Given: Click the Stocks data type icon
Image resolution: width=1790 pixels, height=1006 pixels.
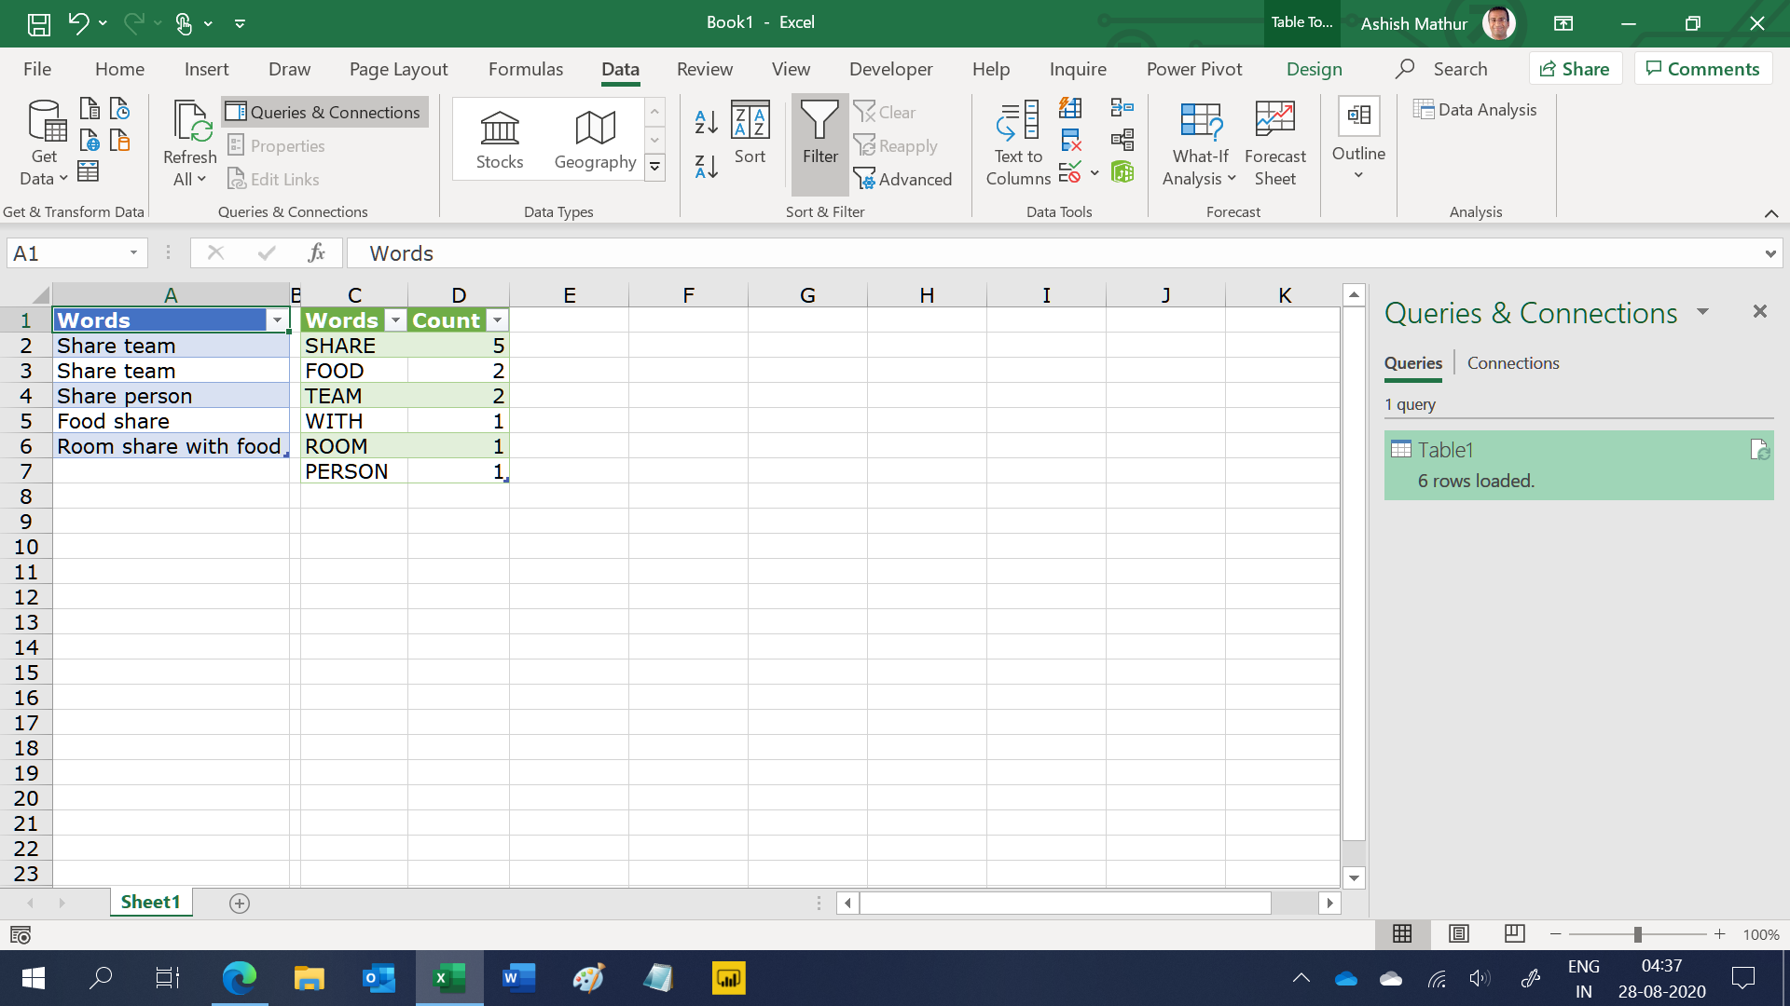Looking at the screenshot, I should (500, 140).
